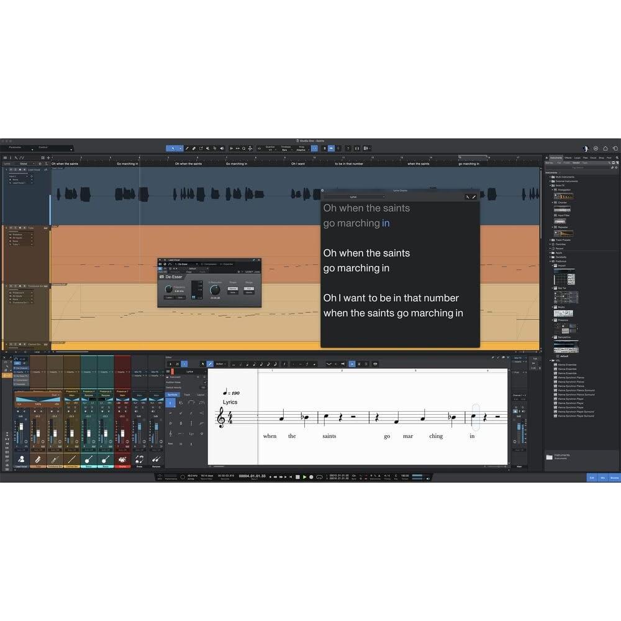This screenshot has height=621, width=621.
Task: Click the Zoom magnifier icon in the toolbar
Action: coord(244,148)
